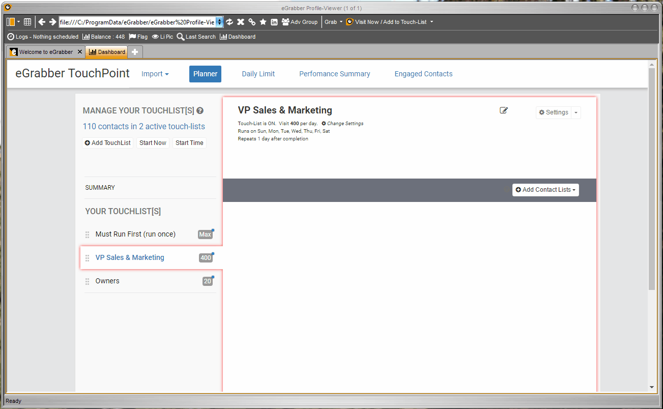The width and height of the screenshot is (663, 409).
Task: Open the LinkedIn icon in toolbar
Action: [x=274, y=22]
